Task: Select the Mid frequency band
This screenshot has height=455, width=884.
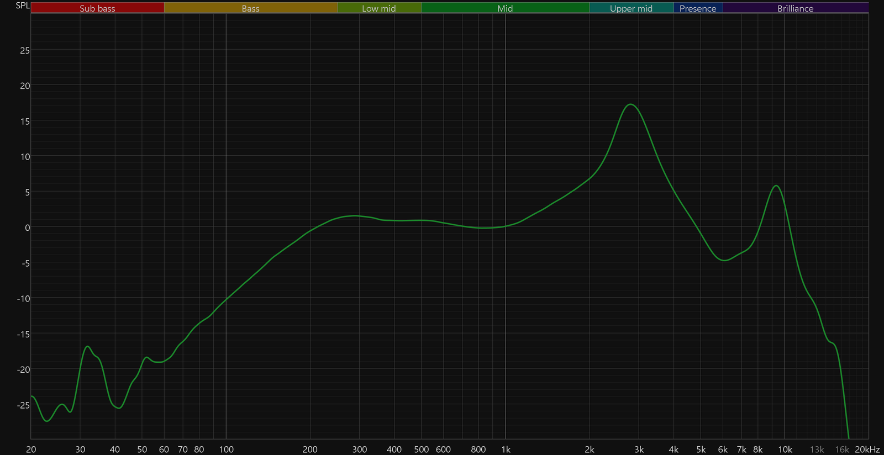Action: pyautogui.click(x=505, y=8)
